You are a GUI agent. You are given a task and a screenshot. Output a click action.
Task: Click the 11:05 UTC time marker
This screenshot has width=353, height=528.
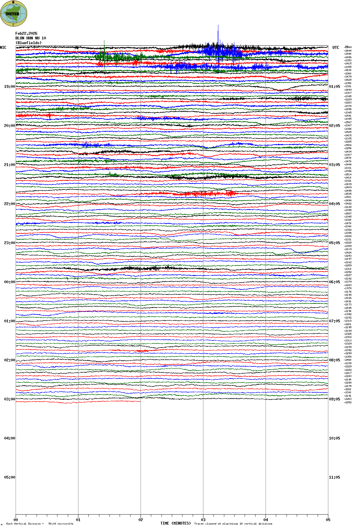[x=334, y=477]
